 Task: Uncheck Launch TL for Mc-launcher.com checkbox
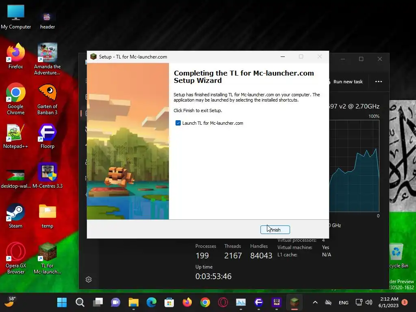tap(178, 123)
